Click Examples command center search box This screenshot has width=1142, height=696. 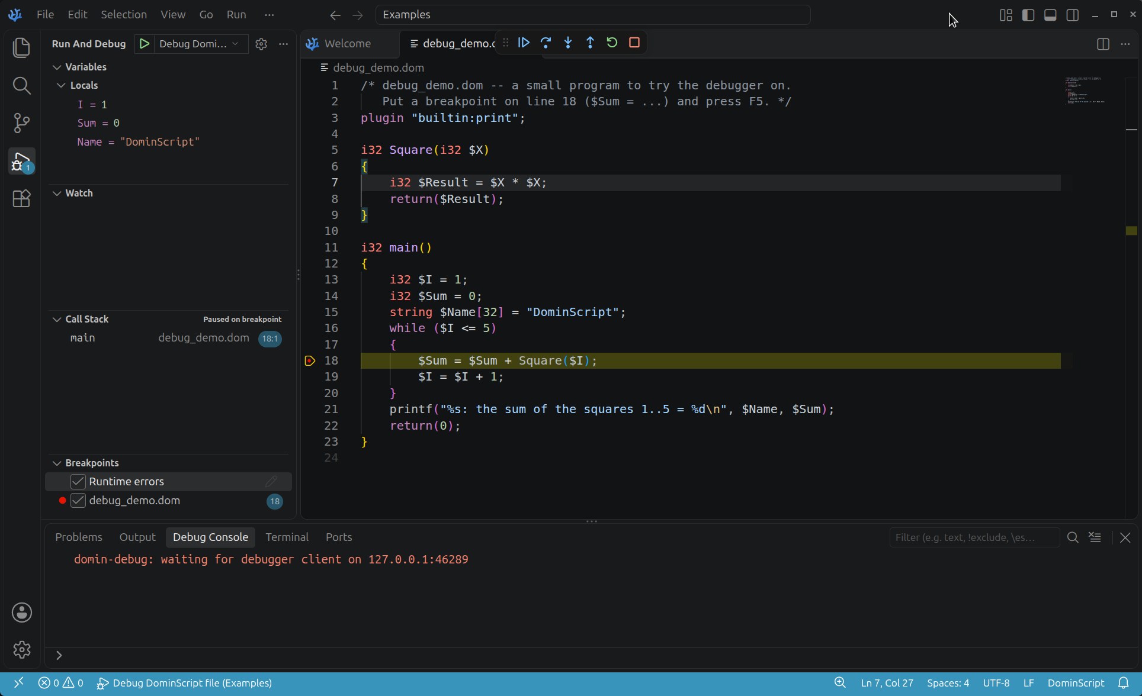593,15
